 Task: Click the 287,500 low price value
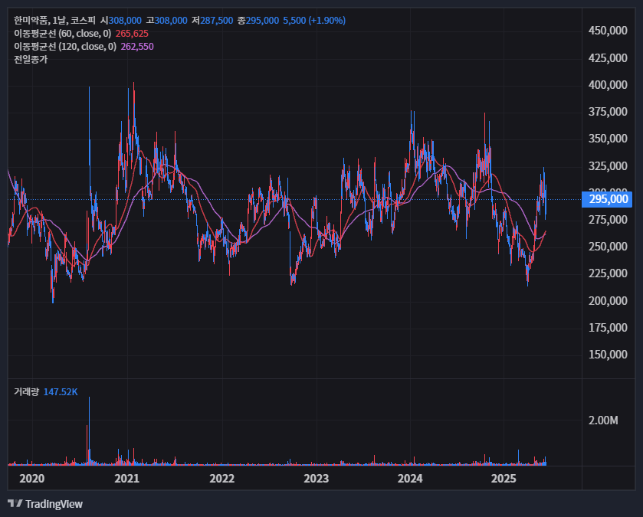pyautogui.click(x=217, y=21)
